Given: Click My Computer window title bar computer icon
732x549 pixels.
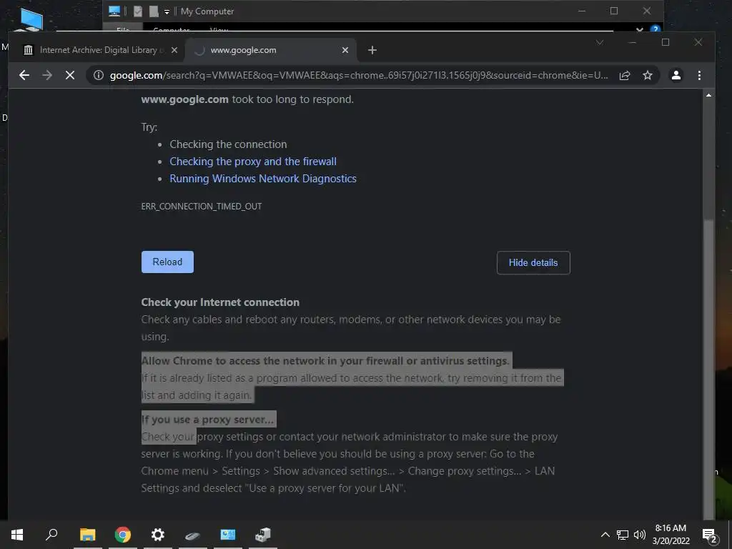Looking at the screenshot, I should point(114,11).
